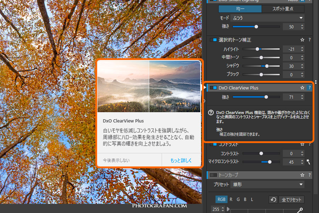Switch to スポット重点 tab
This screenshot has width=319, height=213.
[x=283, y=9]
